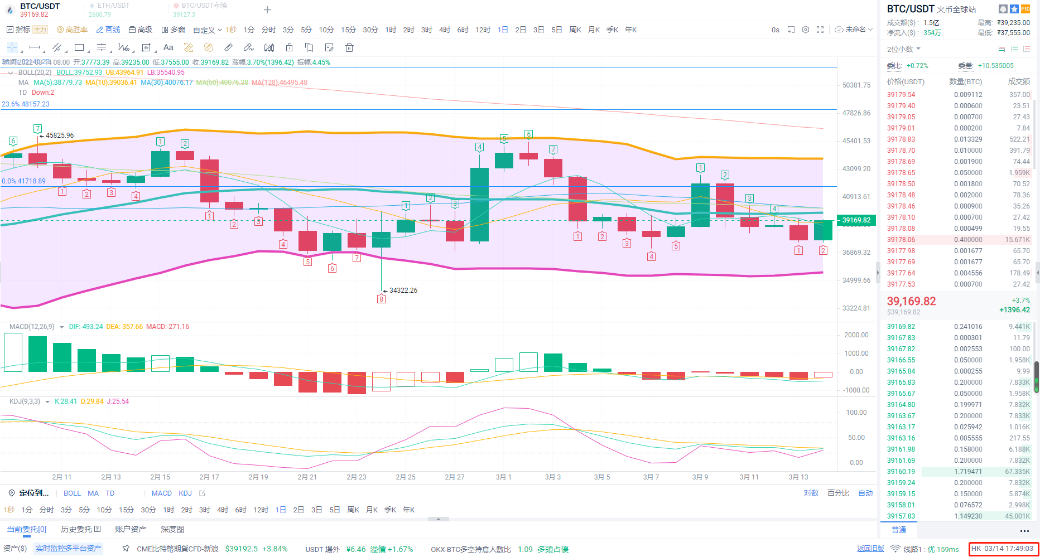
Task: Expand the KDJ(9,3,3) indicator dropdown
Action: [47, 401]
